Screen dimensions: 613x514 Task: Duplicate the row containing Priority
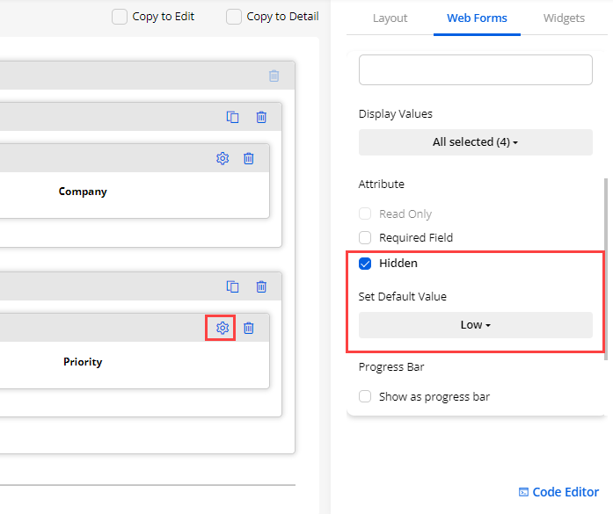point(233,286)
